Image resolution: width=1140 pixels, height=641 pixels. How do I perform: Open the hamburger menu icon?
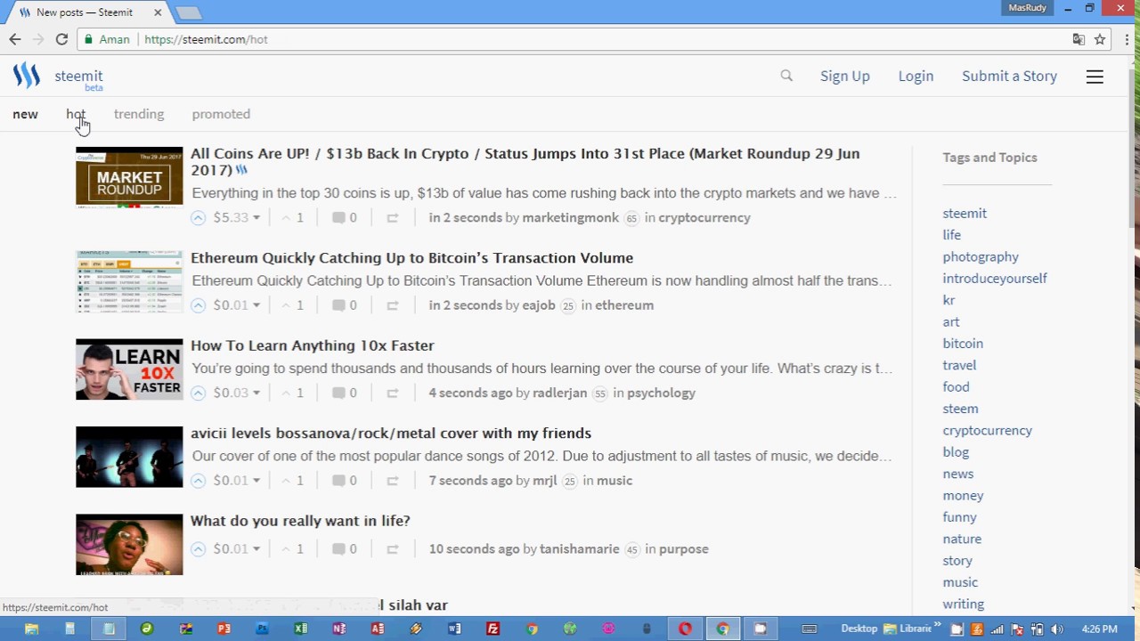pos(1095,77)
